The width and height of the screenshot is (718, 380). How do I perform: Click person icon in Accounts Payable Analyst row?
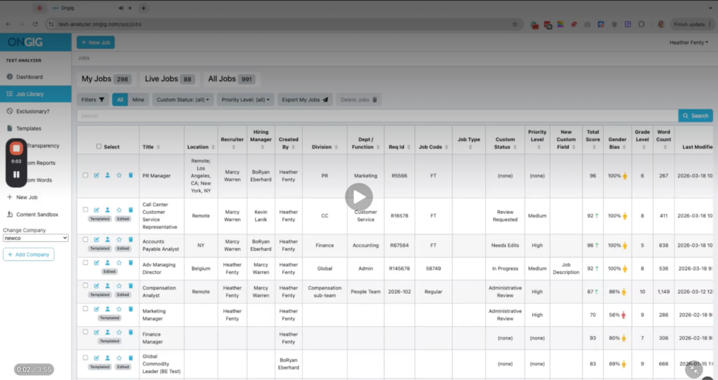(x=107, y=240)
